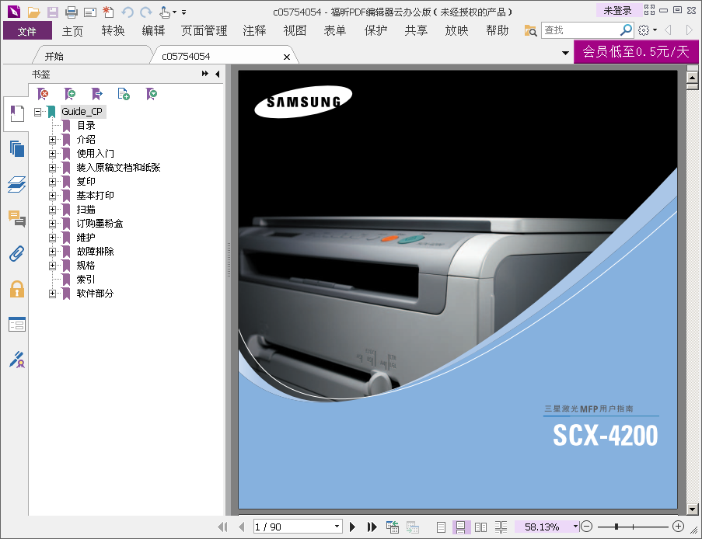Collapse the Guide_CP root bookmark
The width and height of the screenshot is (702, 539).
point(37,112)
